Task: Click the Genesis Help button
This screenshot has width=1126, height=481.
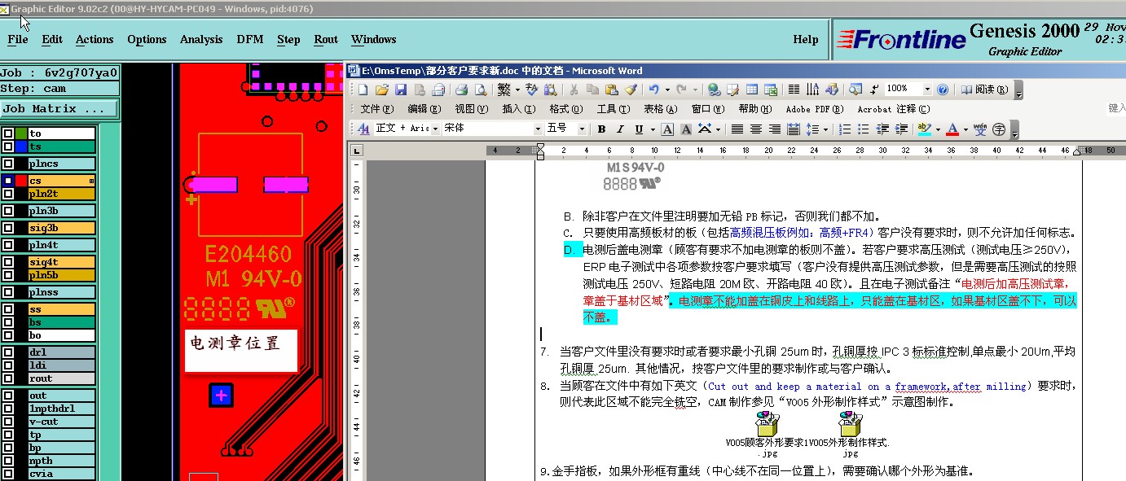Action: [x=806, y=39]
